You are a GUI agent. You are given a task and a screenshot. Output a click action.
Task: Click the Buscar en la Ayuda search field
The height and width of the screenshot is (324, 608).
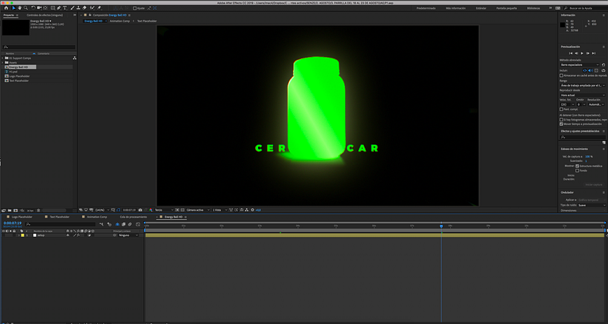coord(586,8)
